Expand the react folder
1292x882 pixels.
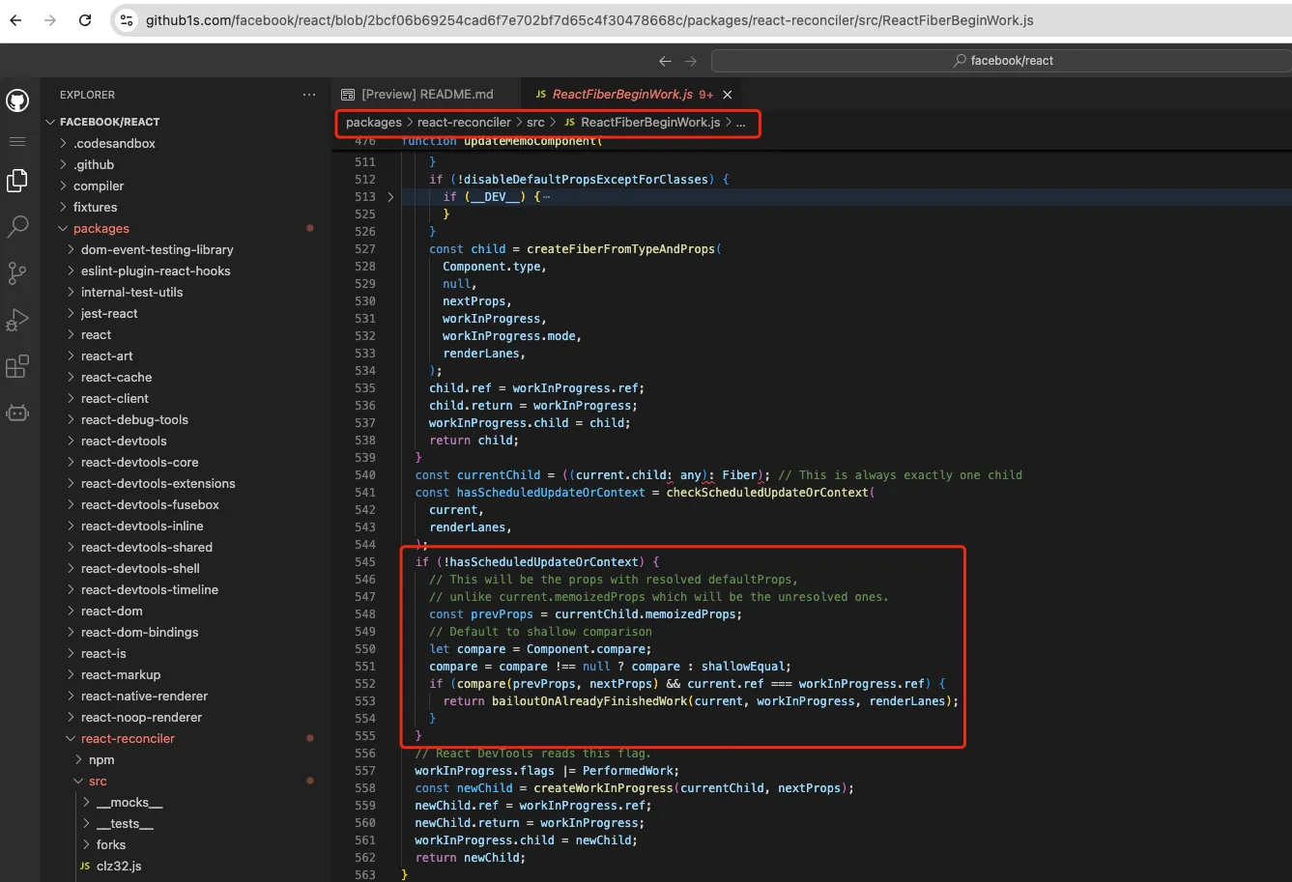(186, 334)
